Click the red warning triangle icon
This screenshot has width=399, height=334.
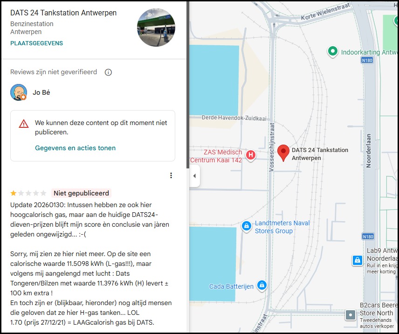(x=24, y=124)
